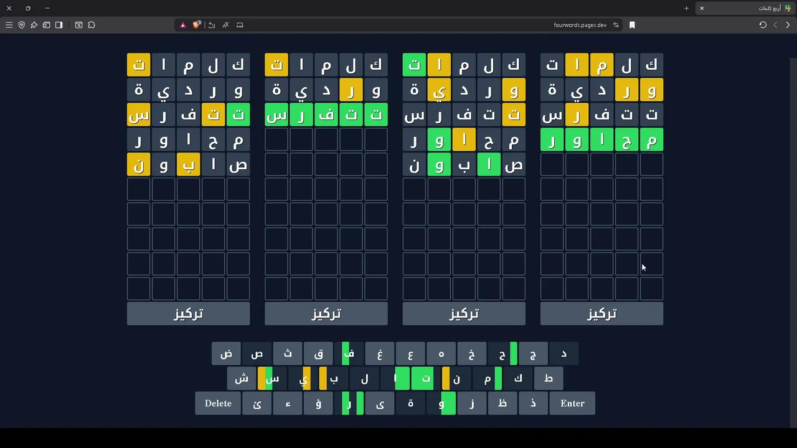The height and width of the screenshot is (448, 797).
Task: Tap the ج key on keyboard
Action: click(533, 353)
